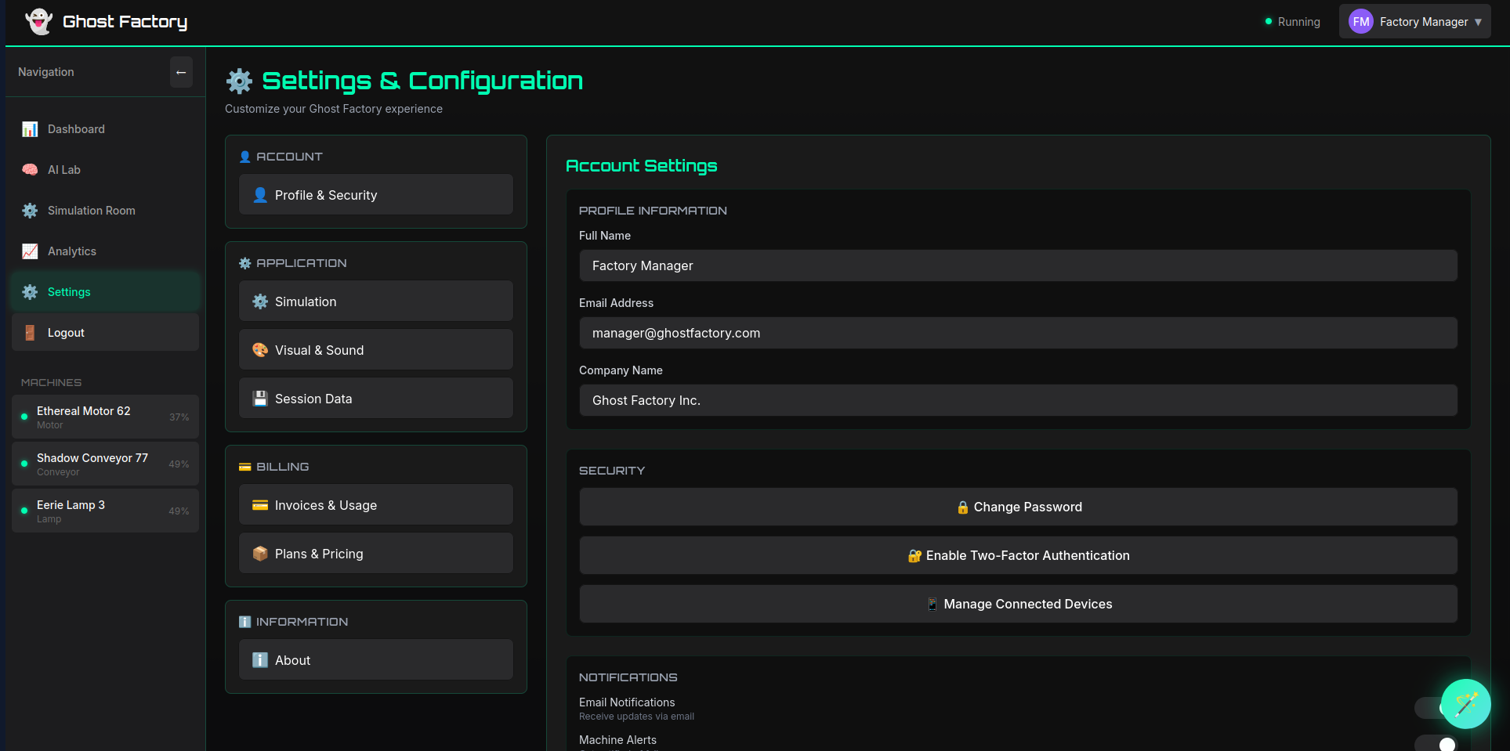Toggle the Machine Alerts switch
Viewport: 1510px width, 751px height.
click(1436, 744)
